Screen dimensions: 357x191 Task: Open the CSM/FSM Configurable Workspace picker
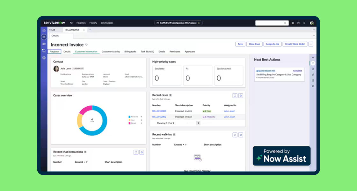pos(178,23)
